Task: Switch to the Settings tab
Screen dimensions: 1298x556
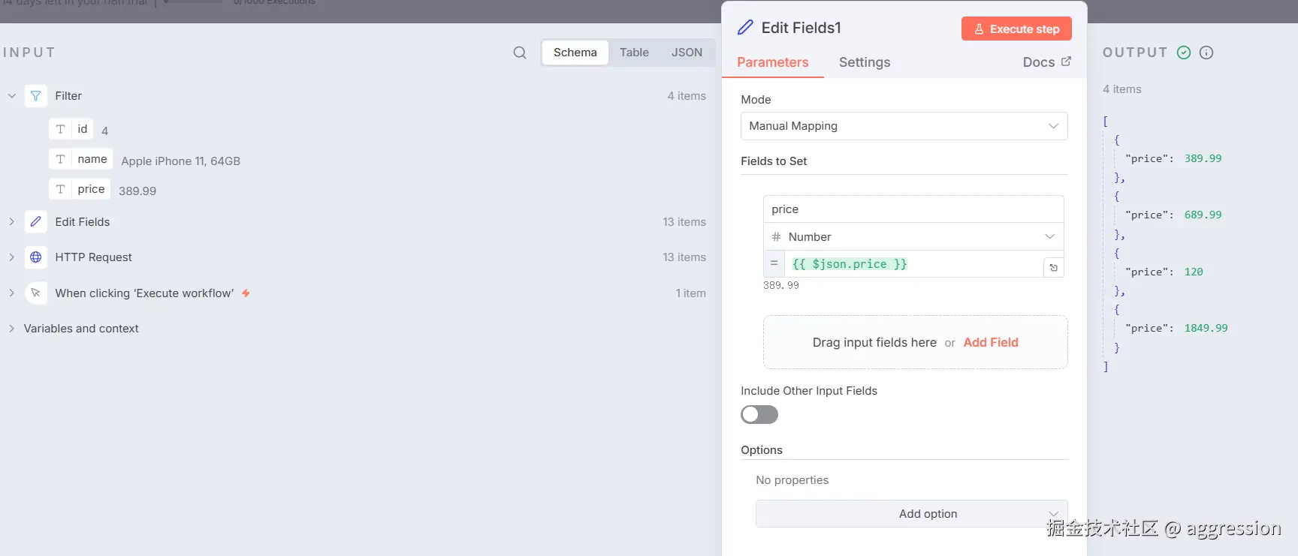Action: 865,62
